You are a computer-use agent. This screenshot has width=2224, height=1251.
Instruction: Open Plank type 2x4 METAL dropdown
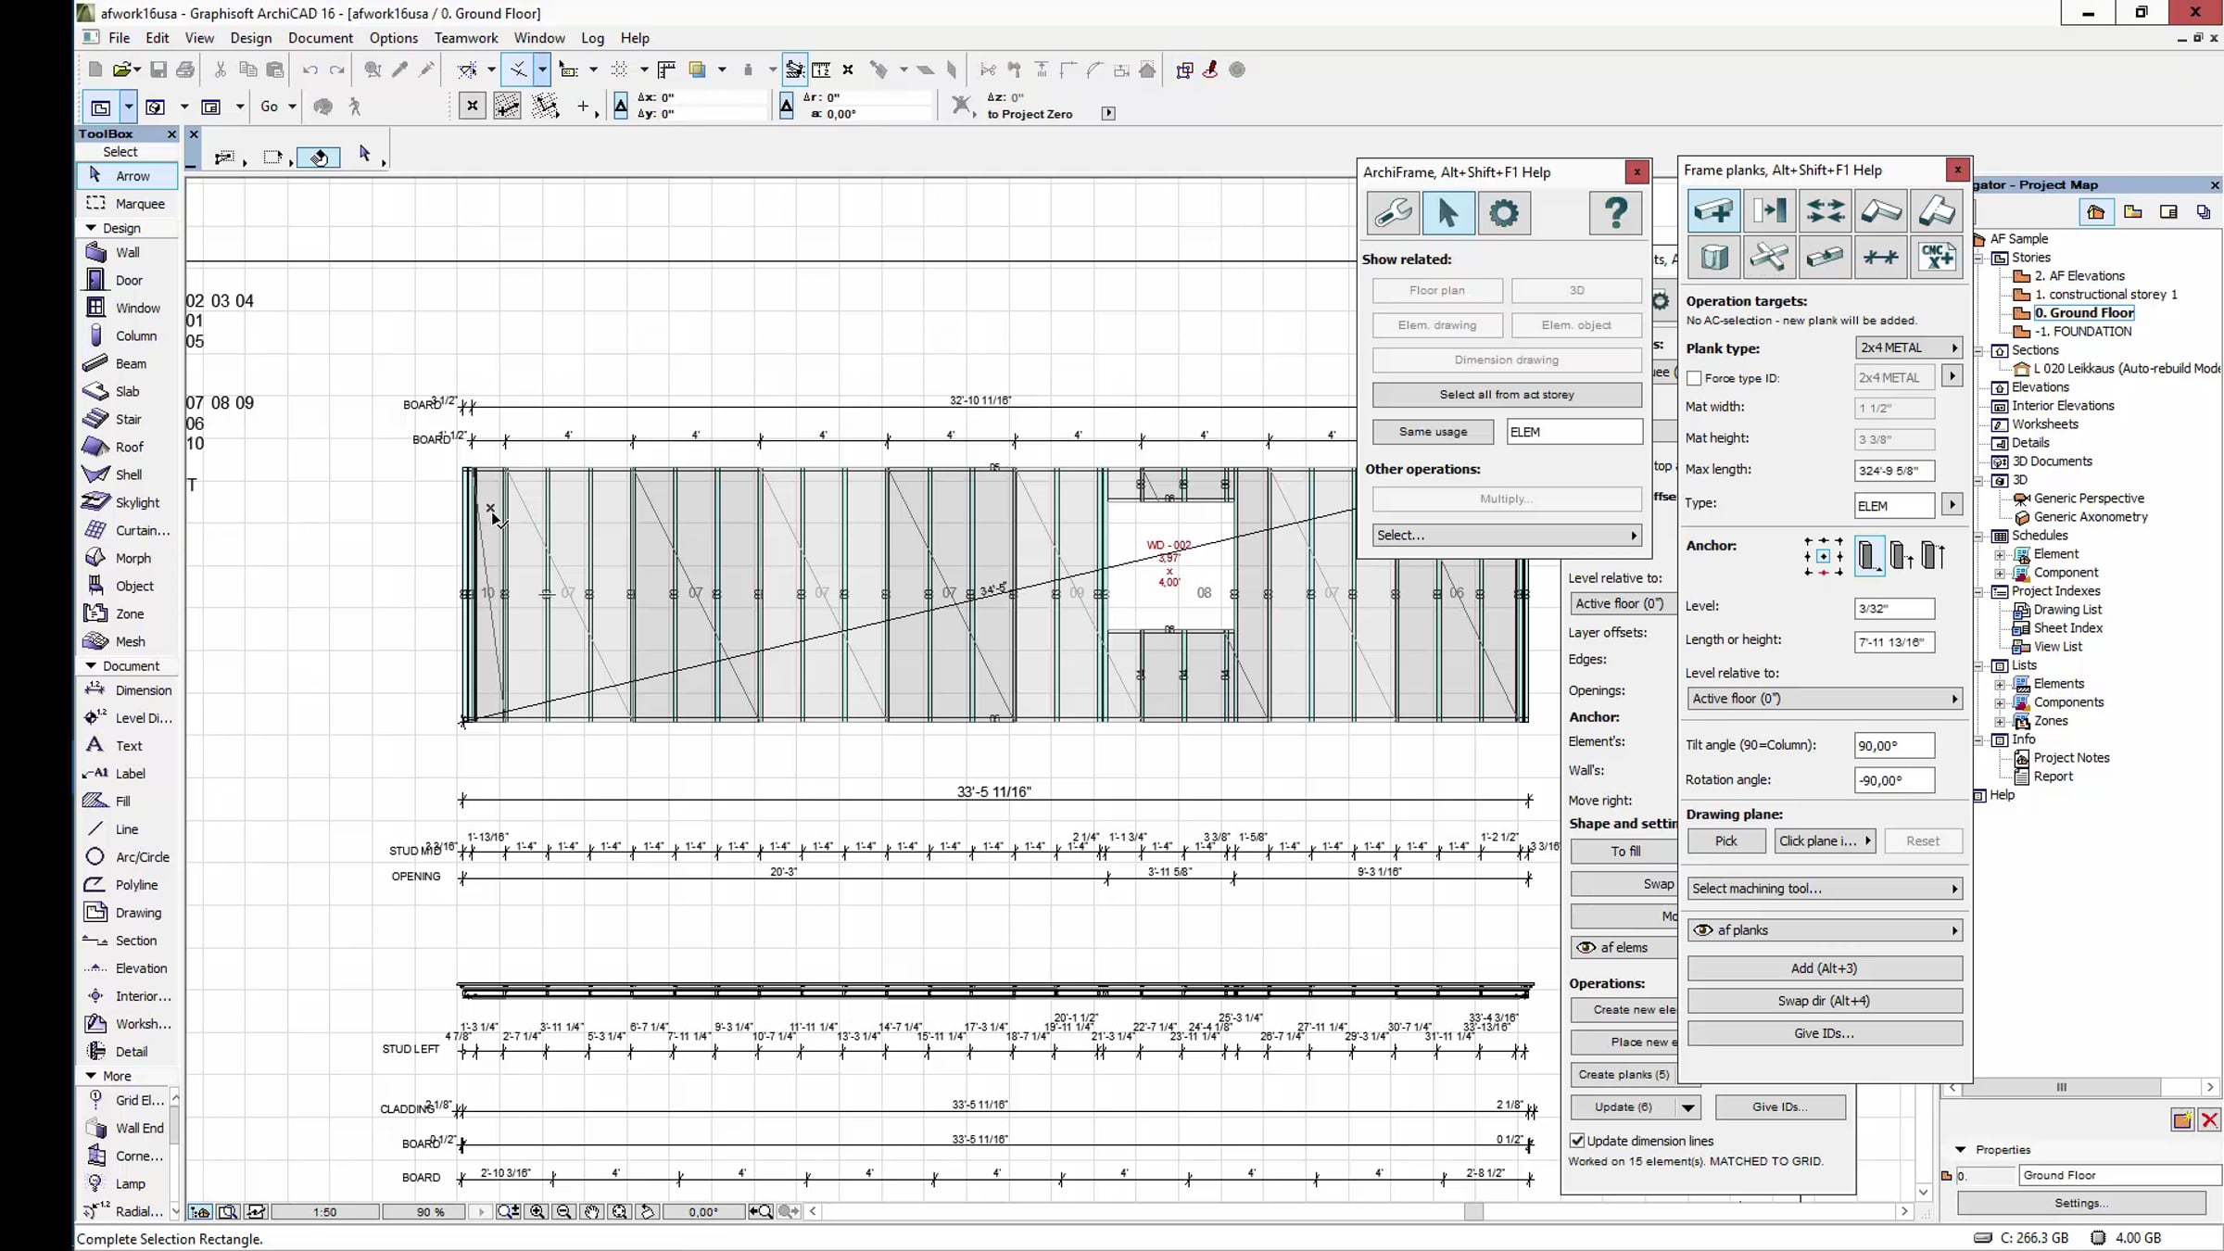point(1909,347)
